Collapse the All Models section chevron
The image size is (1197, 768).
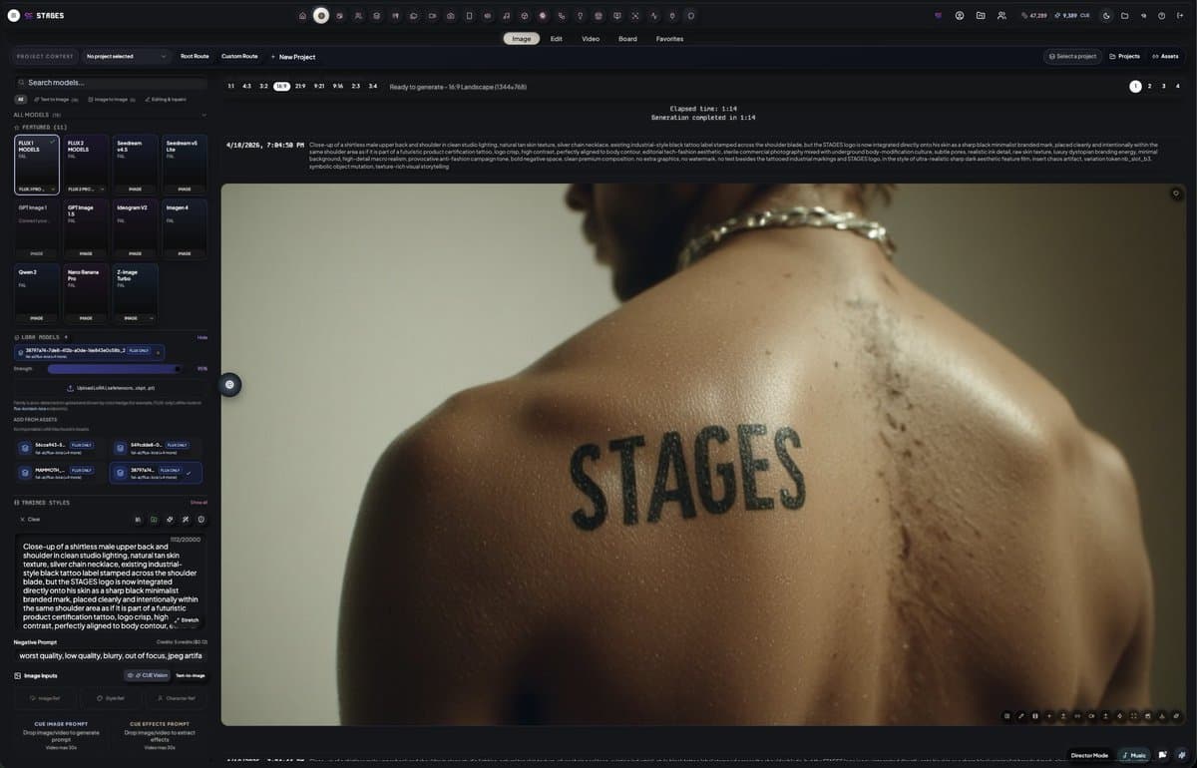[x=203, y=115]
